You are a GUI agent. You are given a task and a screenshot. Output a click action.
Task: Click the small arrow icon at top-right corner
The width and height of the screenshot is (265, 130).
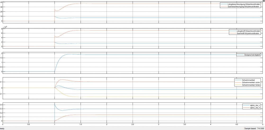pyautogui.click(x=263, y=2)
